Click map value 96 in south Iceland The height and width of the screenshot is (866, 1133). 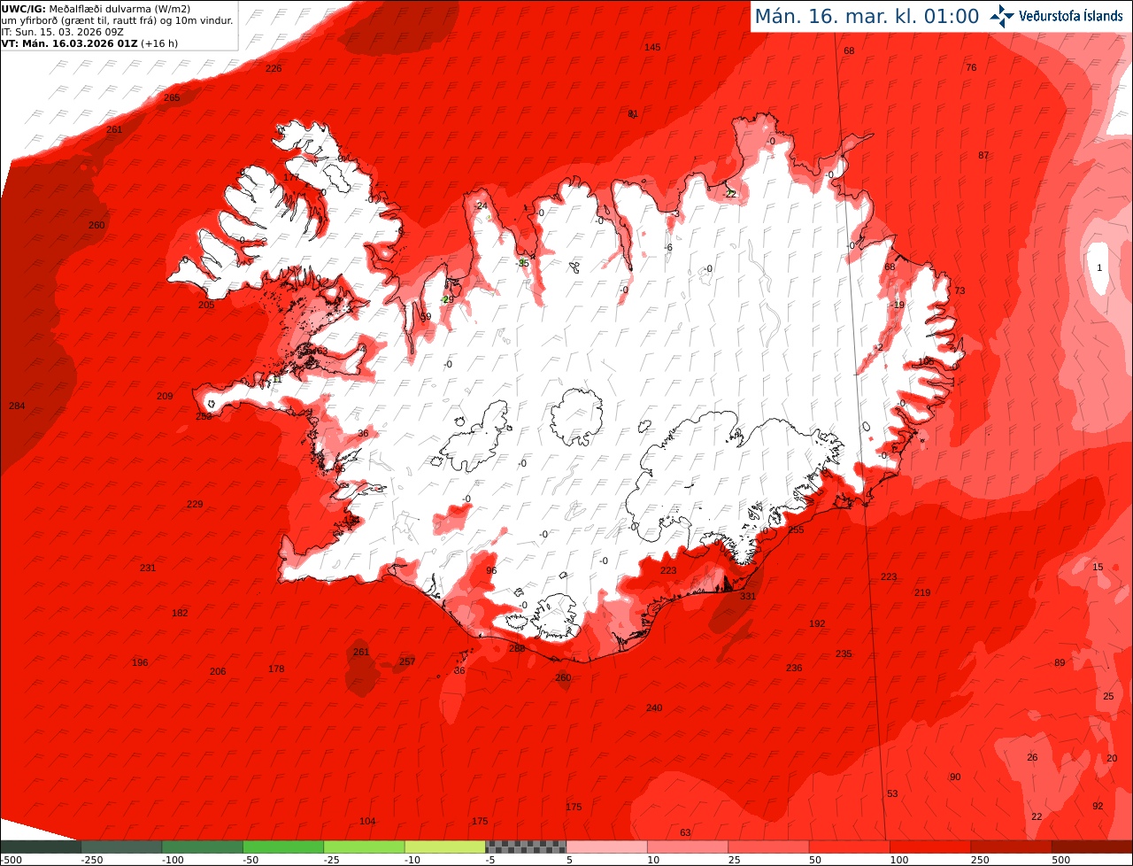coord(491,570)
